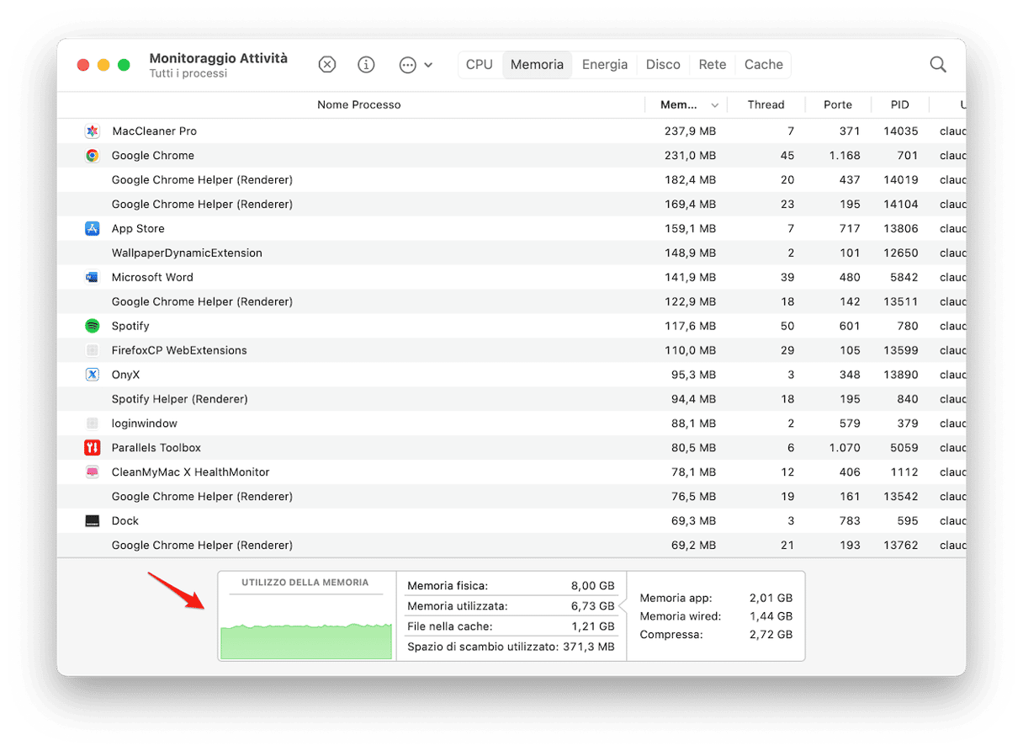Switch to the Memoria tab
The height and width of the screenshot is (751, 1023).
coord(537,65)
